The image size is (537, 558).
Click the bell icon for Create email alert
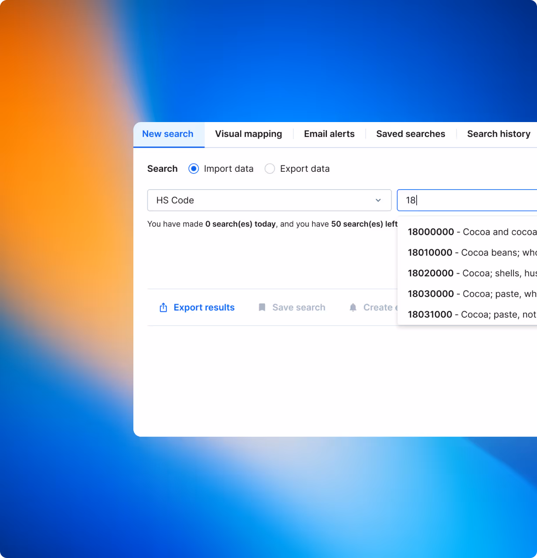pos(353,307)
